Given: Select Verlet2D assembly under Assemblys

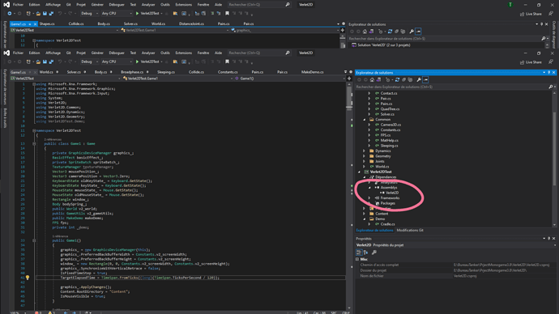Looking at the screenshot, I should pyautogui.click(x=392, y=193).
